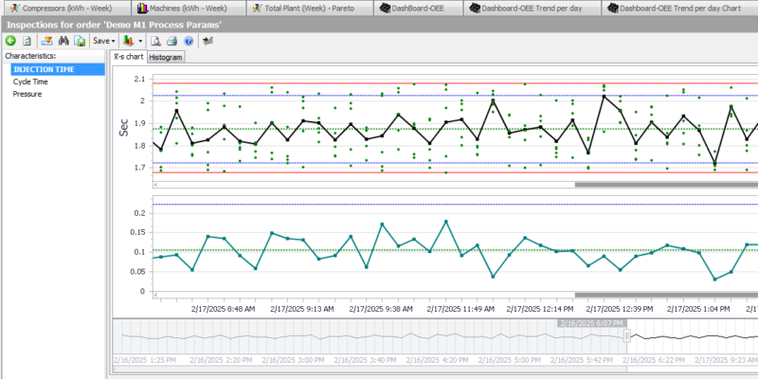The image size is (758, 379).
Task: Open the Save dropdown
Action: (x=104, y=41)
